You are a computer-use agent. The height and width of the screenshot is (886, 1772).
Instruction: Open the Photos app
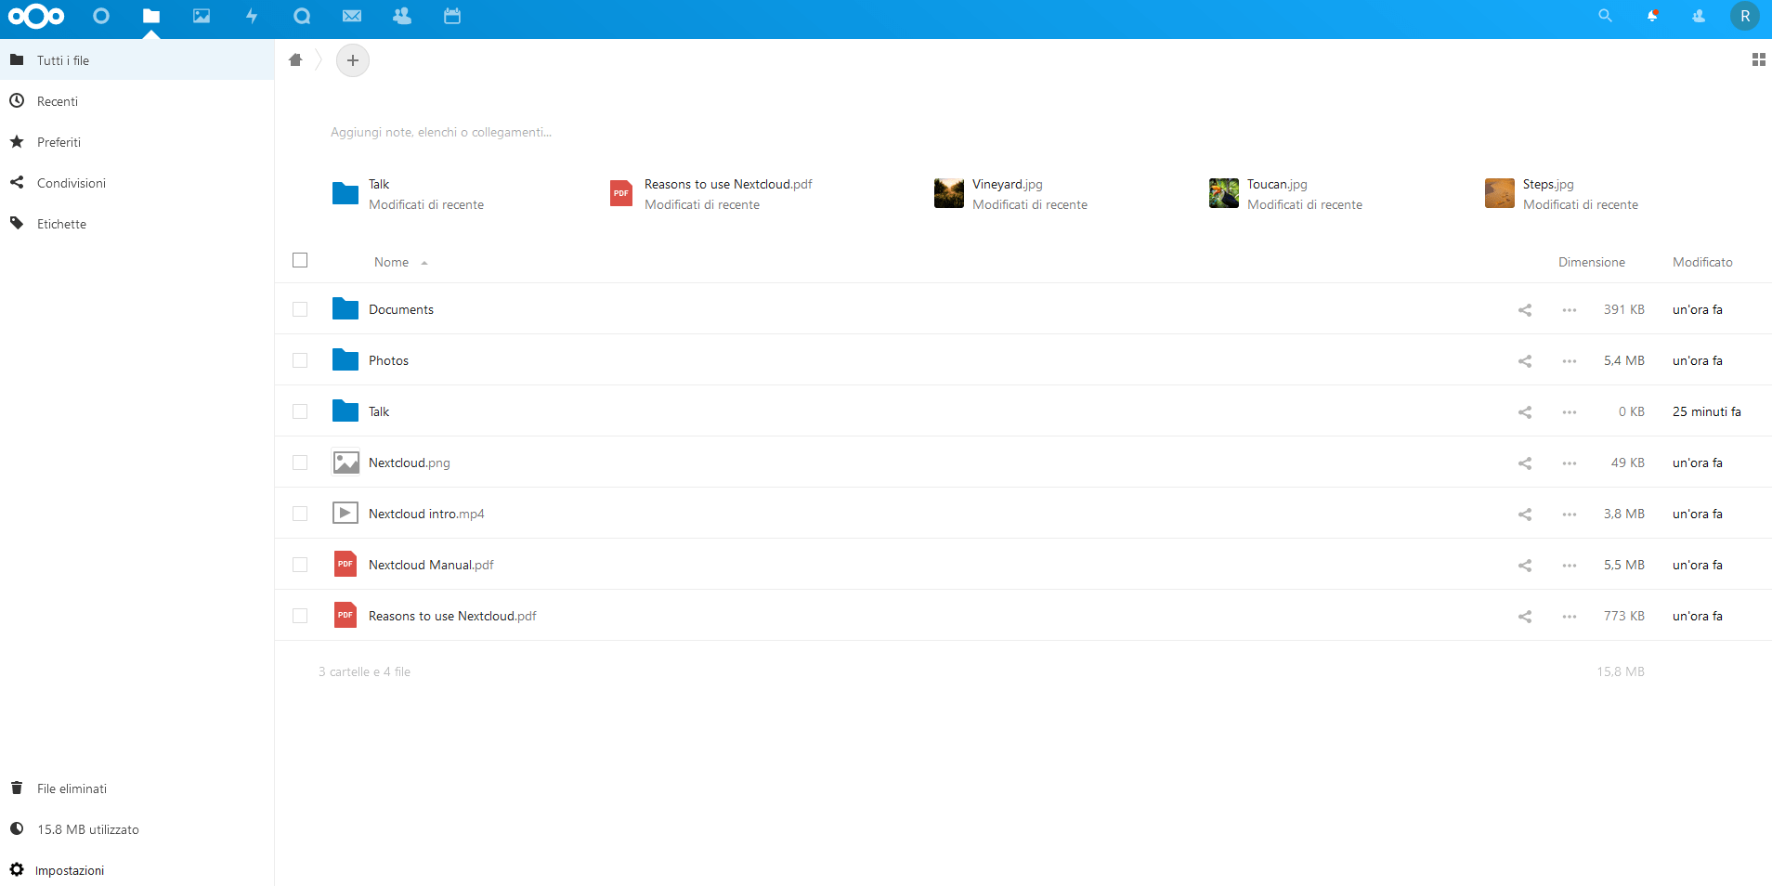pyautogui.click(x=202, y=16)
